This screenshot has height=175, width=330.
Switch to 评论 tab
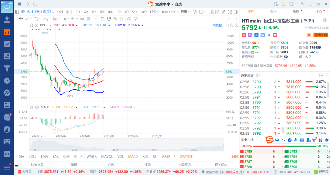coord(319,12)
